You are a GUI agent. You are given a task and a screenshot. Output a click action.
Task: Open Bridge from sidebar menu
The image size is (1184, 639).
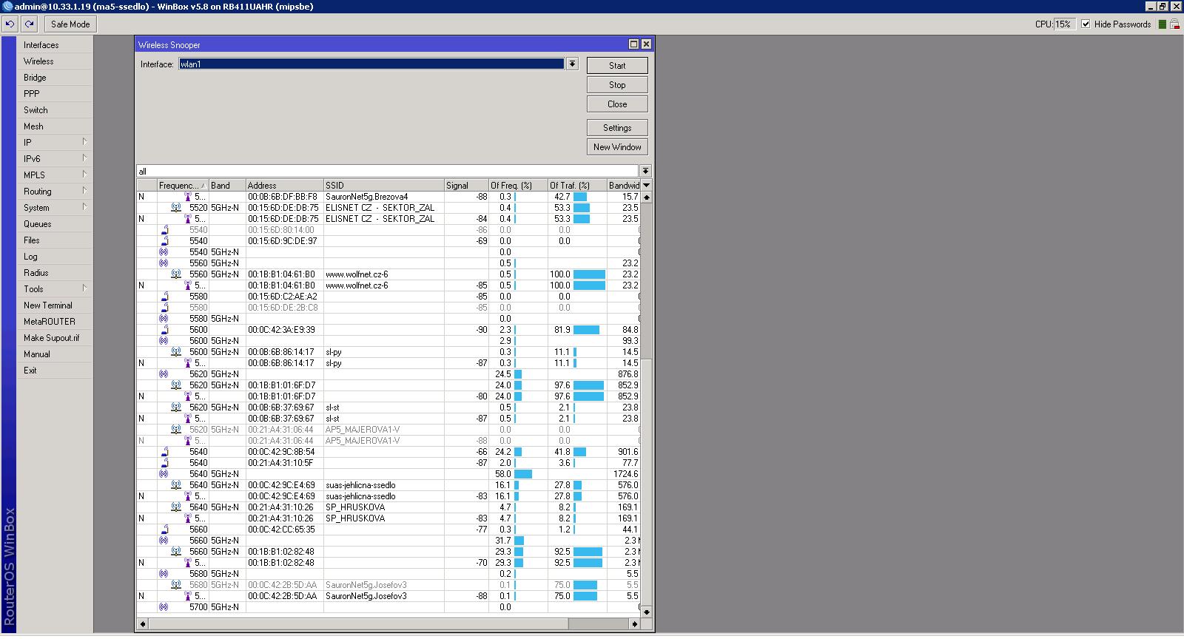click(x=55, y=78)
